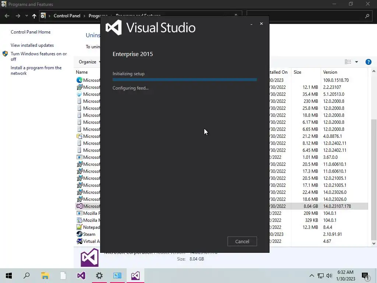
Task: Open View installed updates link
Action: coord(32,45)
